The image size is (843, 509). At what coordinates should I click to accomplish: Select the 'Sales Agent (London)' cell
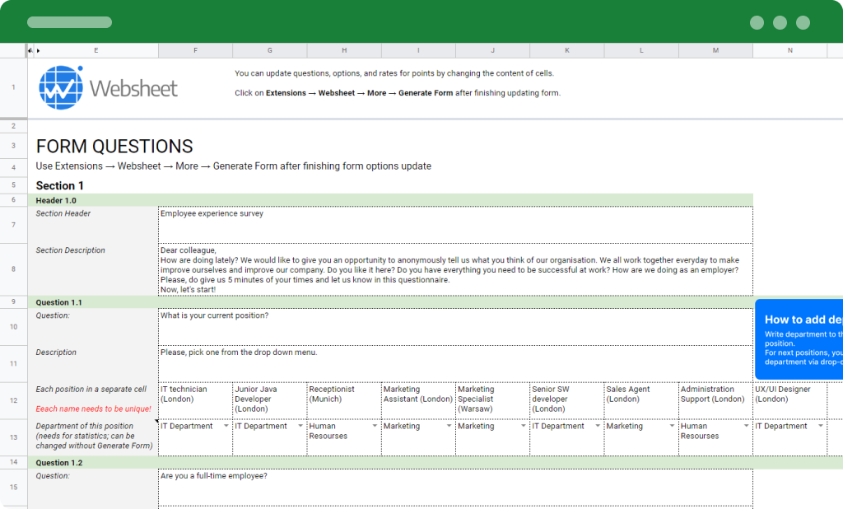click(641, 401)
